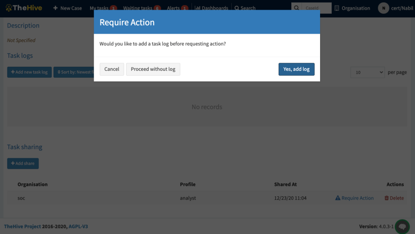415x234 pixels.
Task: Open the per page dropdown
Action: [368, 72]
